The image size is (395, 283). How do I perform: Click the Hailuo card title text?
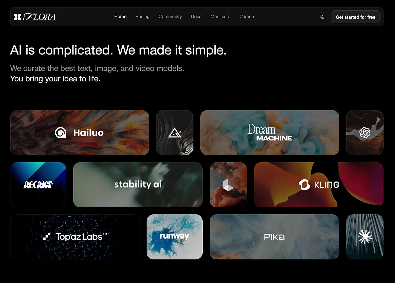(x=88, y=133)
